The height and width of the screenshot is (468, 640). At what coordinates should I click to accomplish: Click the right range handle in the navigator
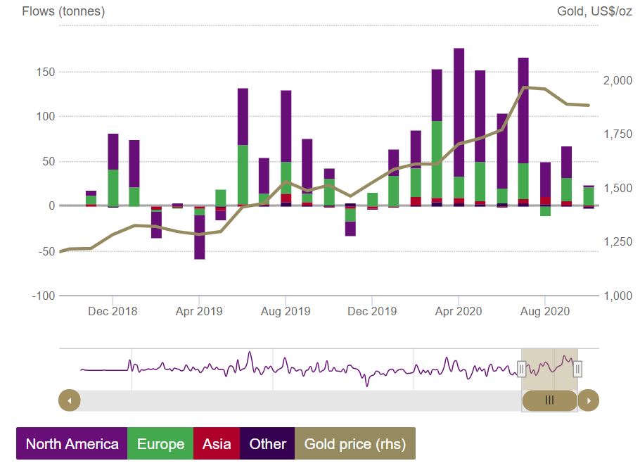coord(577,368)
